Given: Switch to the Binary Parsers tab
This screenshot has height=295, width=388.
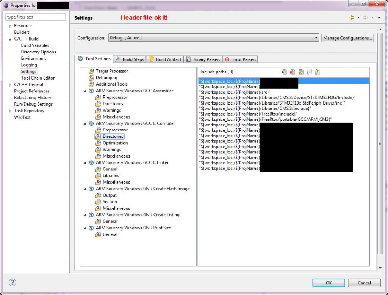Looking at the screenshot, I should pyautogui.click(x=203, y=59).
